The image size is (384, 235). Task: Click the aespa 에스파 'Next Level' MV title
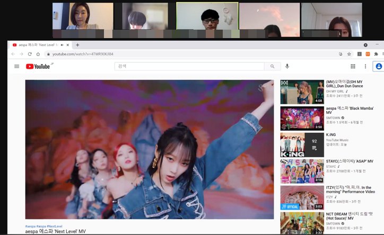click(56, 231)
